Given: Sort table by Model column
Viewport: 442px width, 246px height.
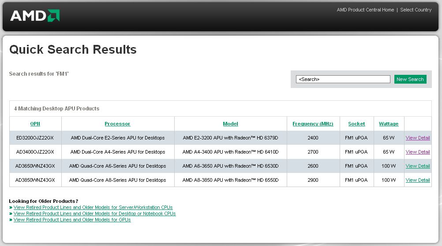Looking at the screenshot, I should point(230,124).
